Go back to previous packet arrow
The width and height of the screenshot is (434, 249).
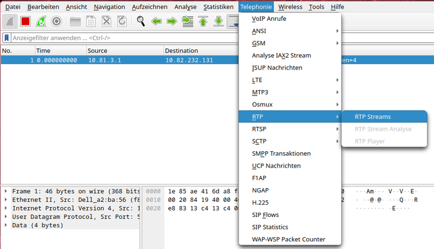(157, 21)
